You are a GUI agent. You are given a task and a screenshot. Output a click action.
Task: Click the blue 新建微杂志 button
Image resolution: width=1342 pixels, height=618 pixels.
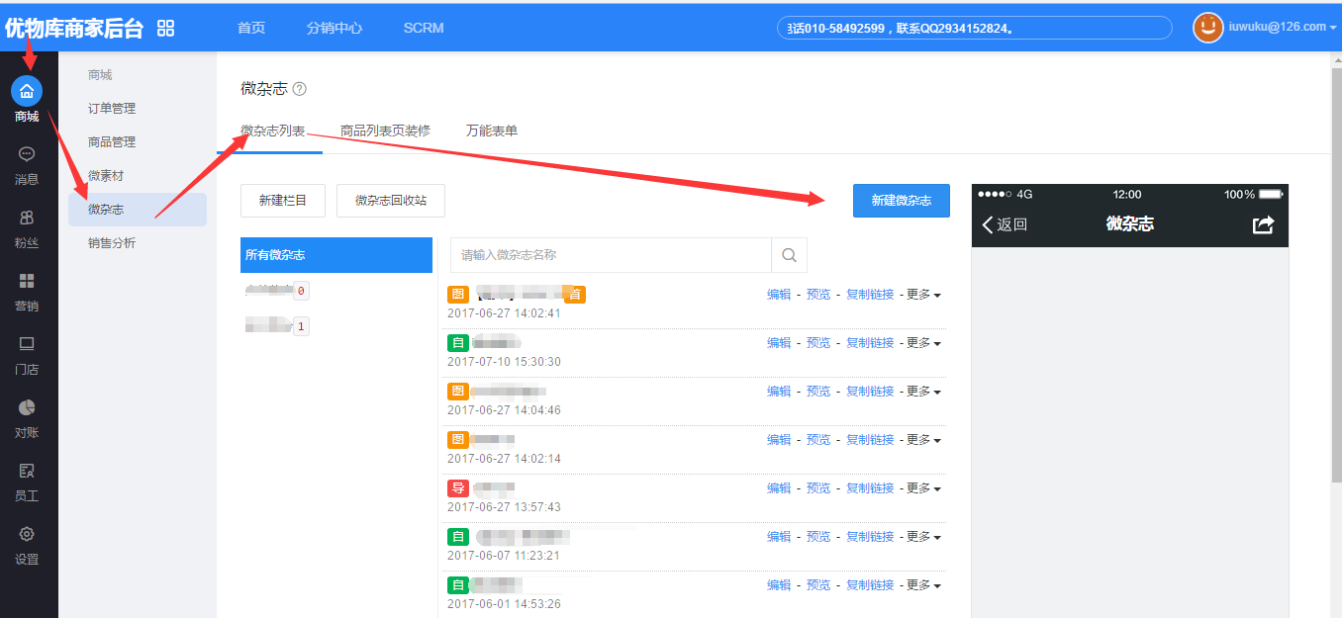(x=901, y=201)
